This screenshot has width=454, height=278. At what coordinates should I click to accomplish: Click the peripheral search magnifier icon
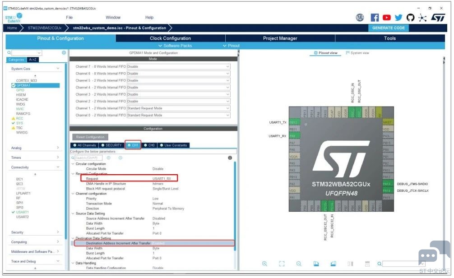click(9, 52)
